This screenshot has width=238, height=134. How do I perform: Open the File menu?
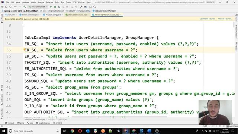click(x=7, y=3)
